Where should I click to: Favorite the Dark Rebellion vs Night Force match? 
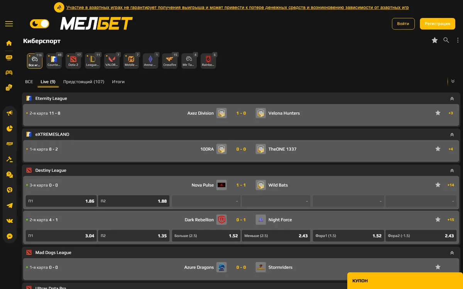point(438,220)
